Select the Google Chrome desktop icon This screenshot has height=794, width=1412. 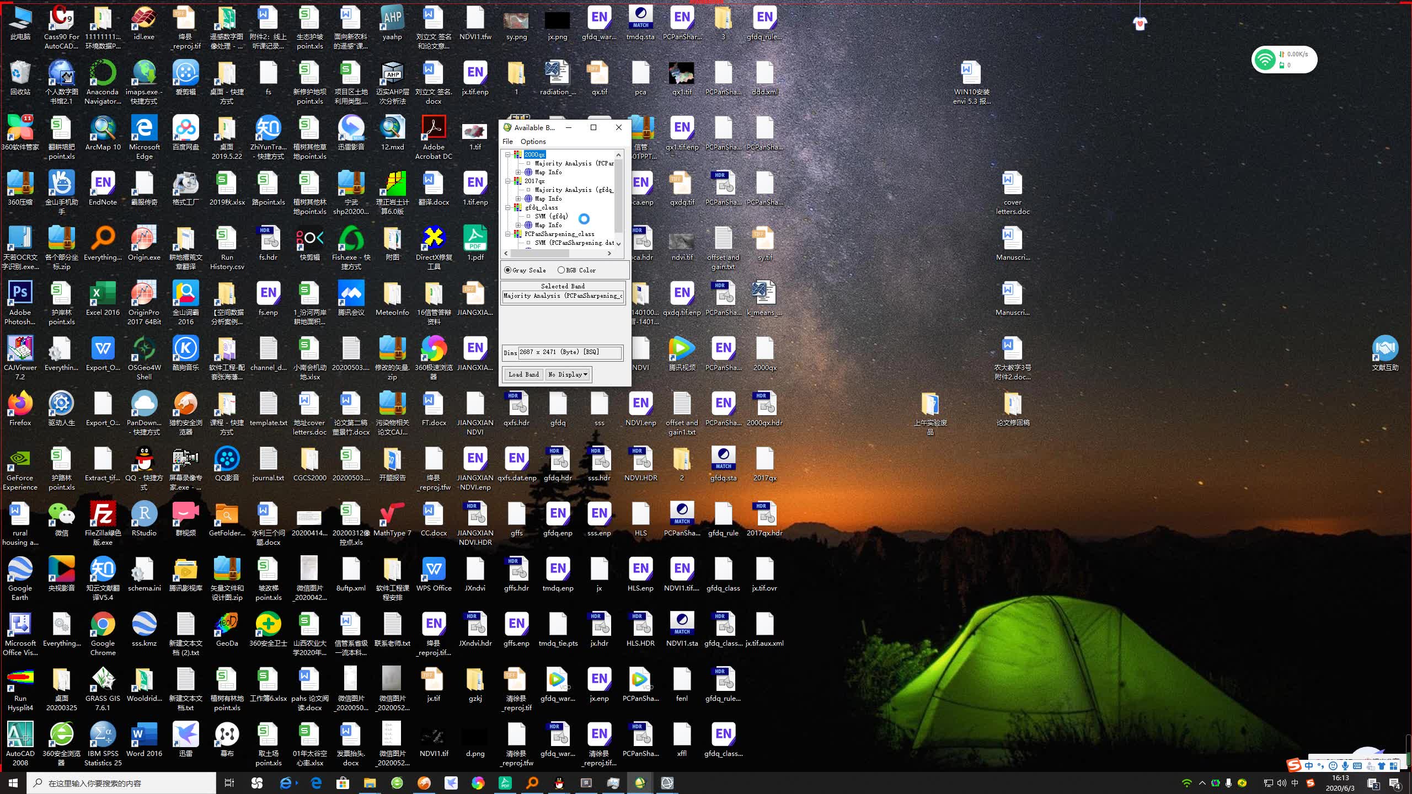tap(103, 634)
